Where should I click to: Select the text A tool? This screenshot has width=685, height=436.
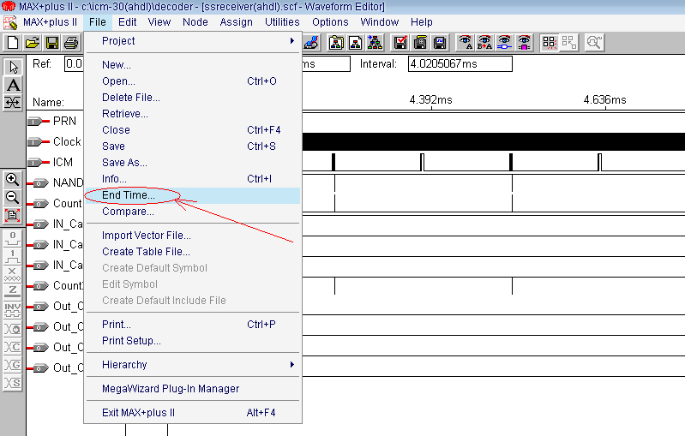tap(13, 85)
